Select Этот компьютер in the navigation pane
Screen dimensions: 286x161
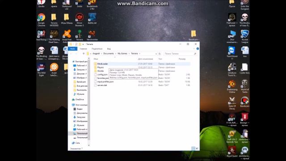click(x=80, y=105)
